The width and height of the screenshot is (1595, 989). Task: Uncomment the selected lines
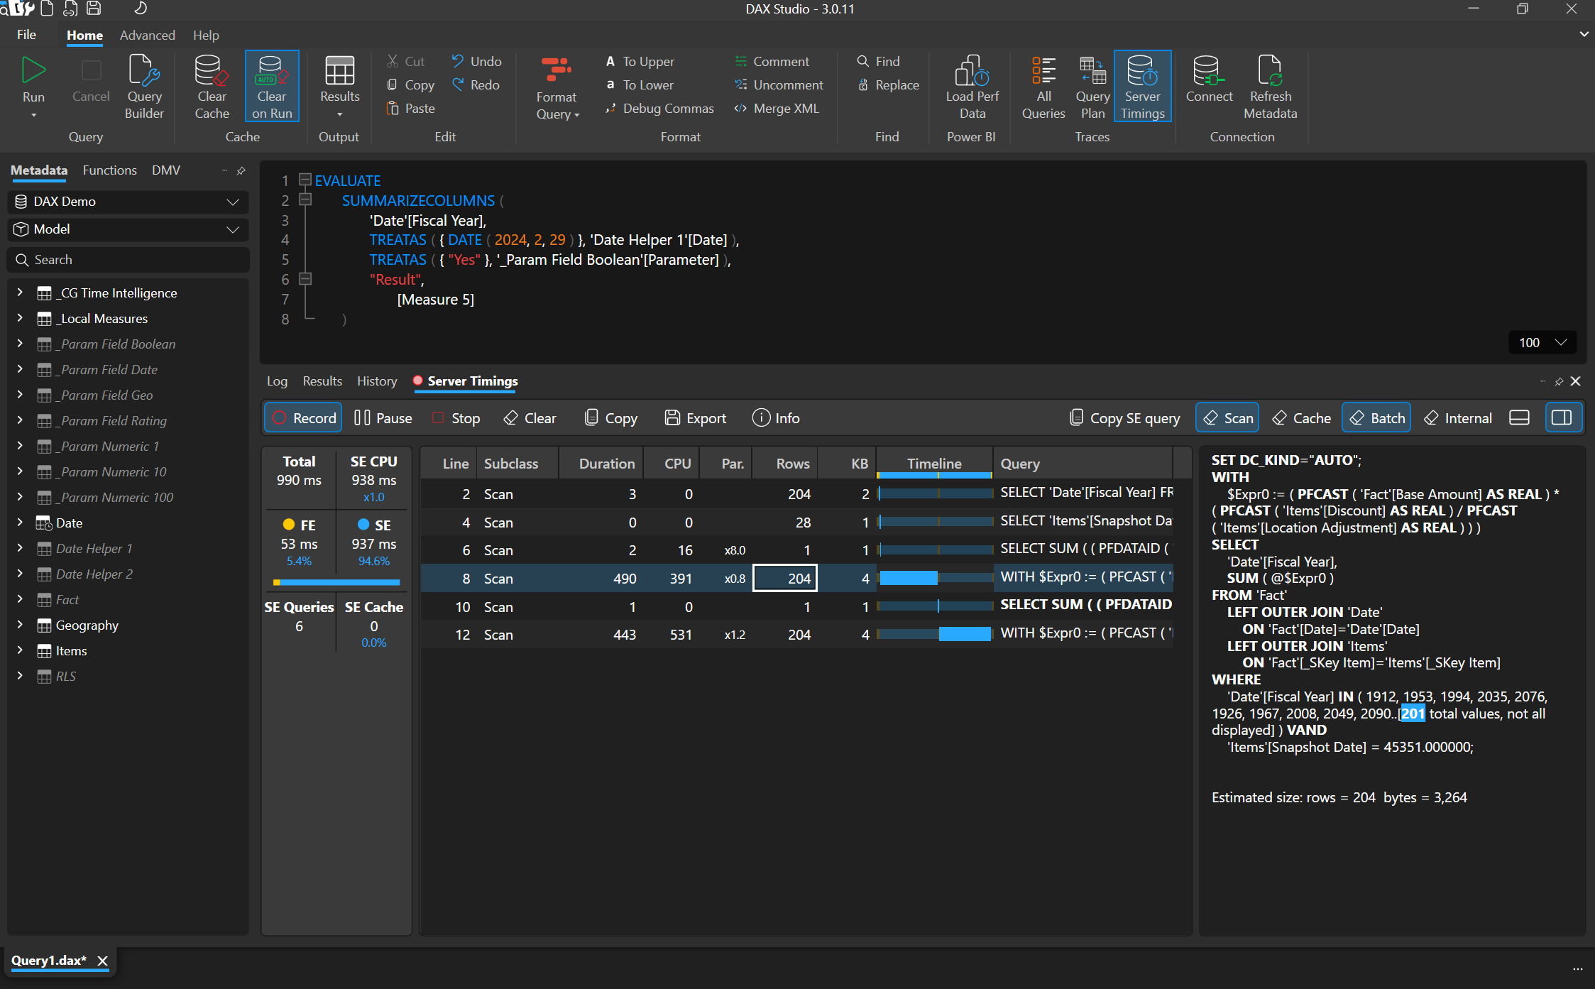pos(779,84)
